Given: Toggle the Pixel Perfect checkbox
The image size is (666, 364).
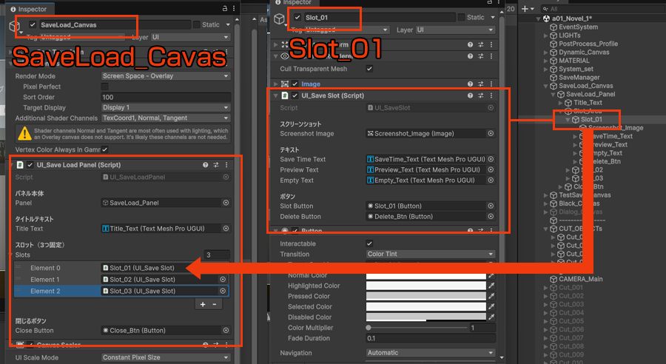Looking at the screenshot, I should click(104, 87).
